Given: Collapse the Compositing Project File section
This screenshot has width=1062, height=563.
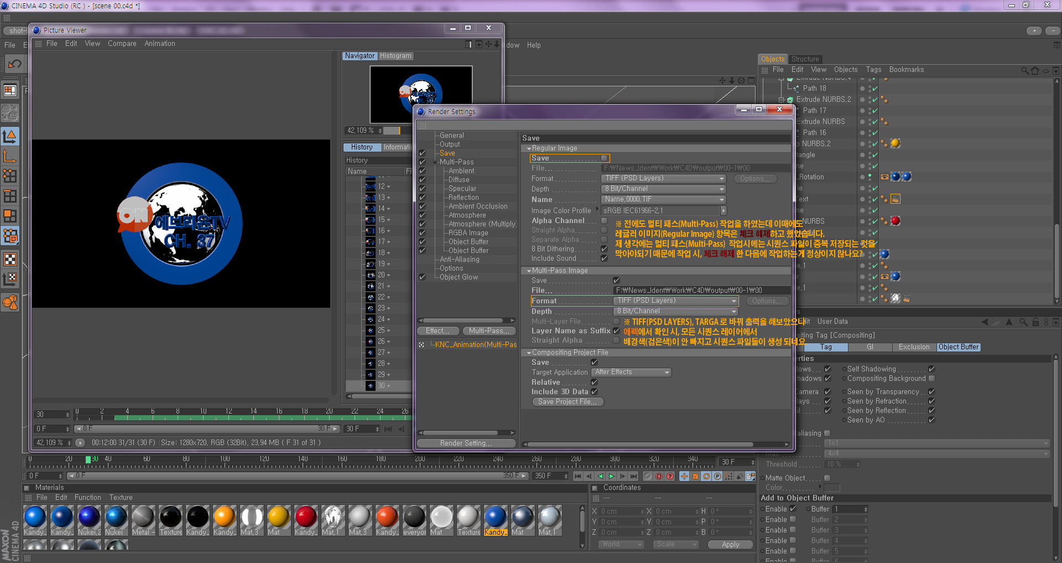Looking at the screenshot, I should coord(529,353).
